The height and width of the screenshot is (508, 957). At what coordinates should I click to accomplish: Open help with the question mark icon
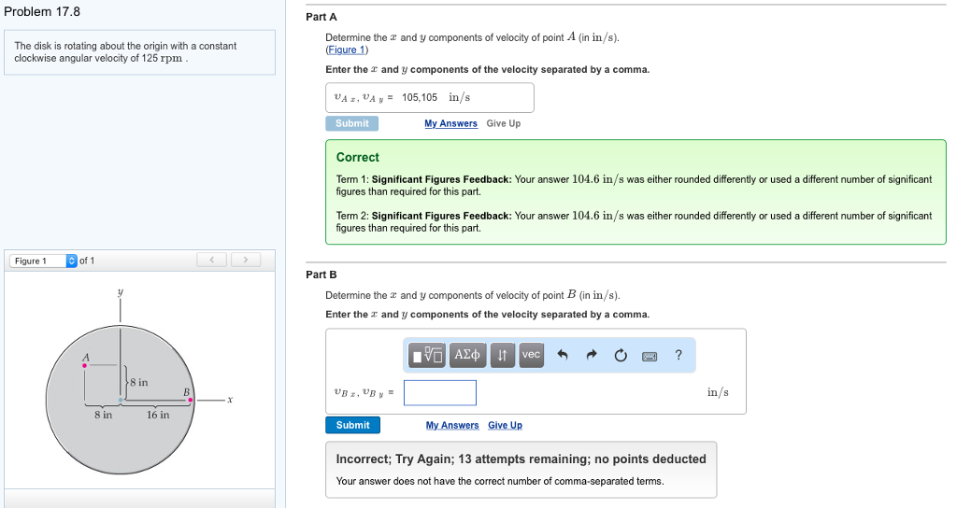(678, 355)
